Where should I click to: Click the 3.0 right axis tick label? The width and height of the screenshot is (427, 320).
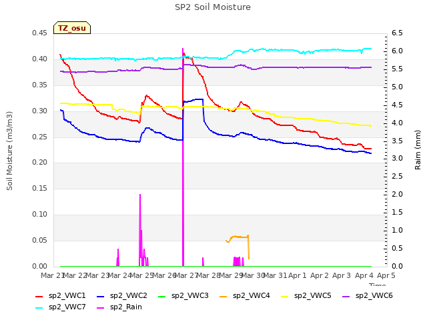click(397, 159)
